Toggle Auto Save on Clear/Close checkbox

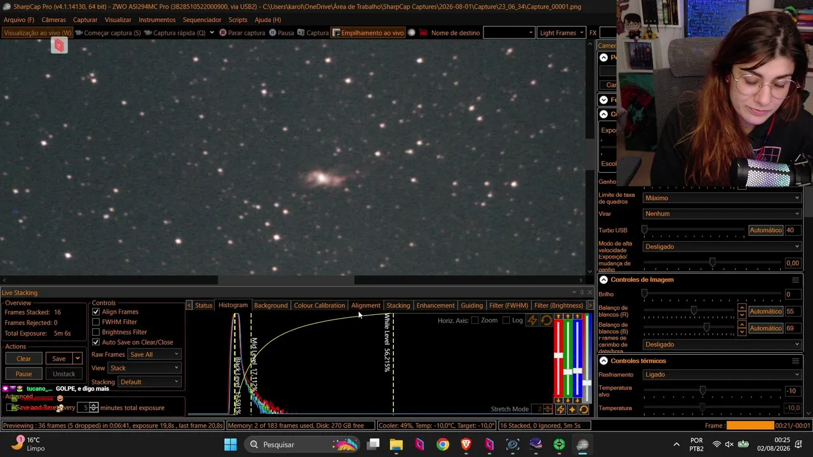point(96,342)
